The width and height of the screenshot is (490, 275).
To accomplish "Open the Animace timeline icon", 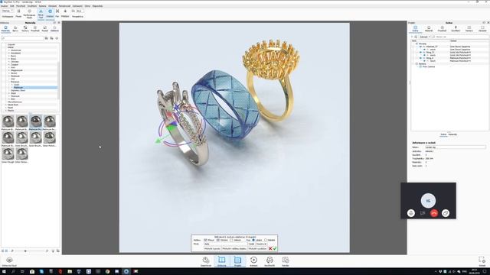I will click(x=253, y=261).
